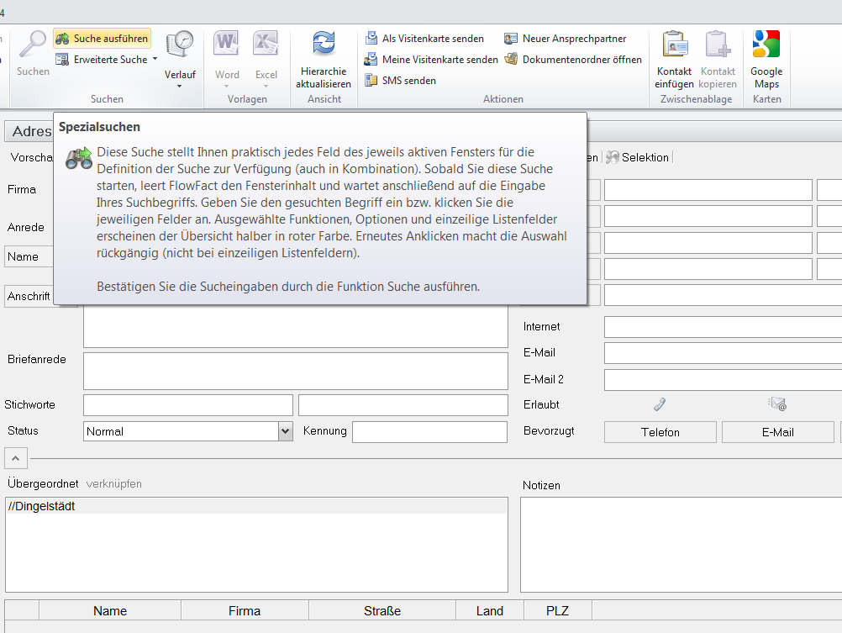This screenshot has height=633, width=842.
Task: Click the Suche ausführen binoculars button
Action: pos(102,39)
